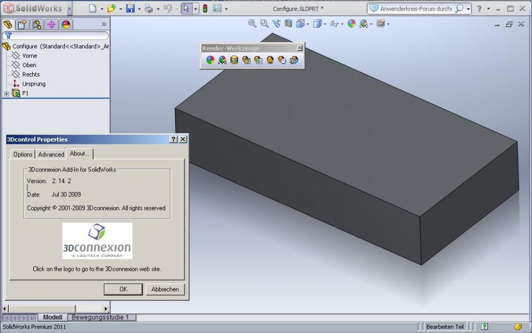Click Final Render in Render-Werkzeuge toolbar
This screenshot has height=333, width=532.
tap(270, 60)
